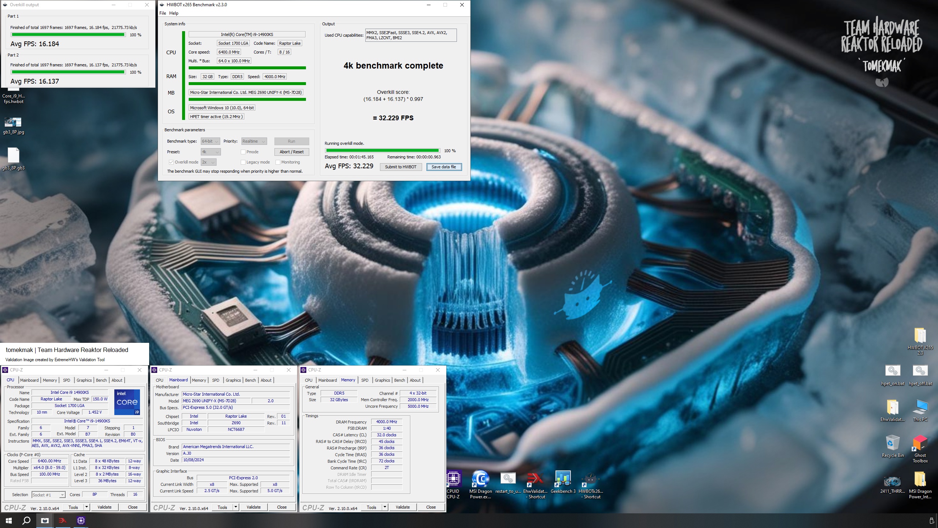This screenshot has height=528, width=938.
Task: Switch to HWBOT x265 taskbar app icon
Action: 45,520
